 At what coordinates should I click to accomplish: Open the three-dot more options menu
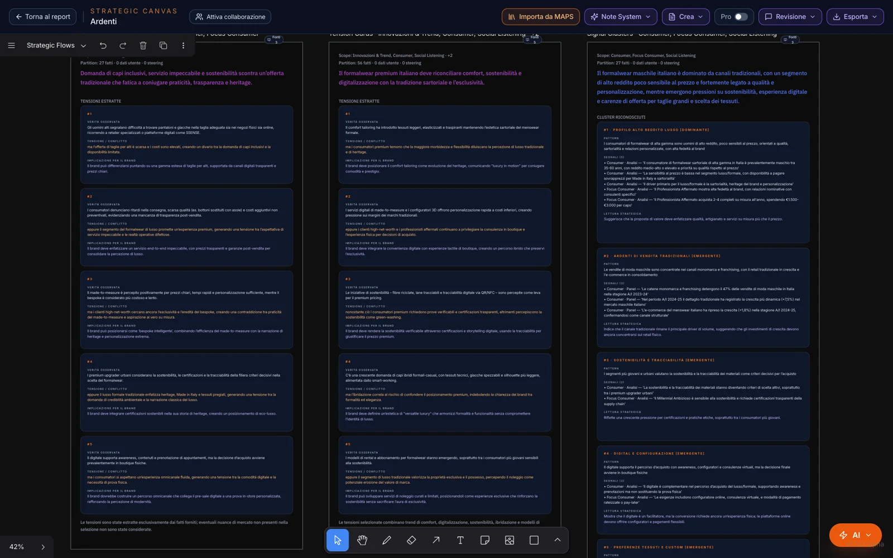tap(183, 46)
